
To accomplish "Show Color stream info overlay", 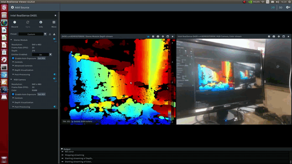I will coord(279,36).
